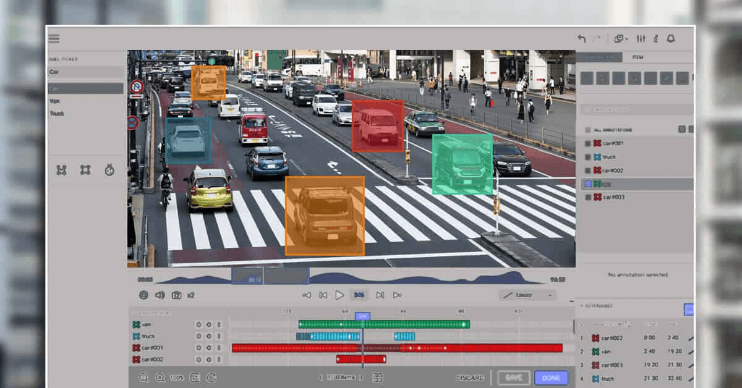Open the hamburger menu
The height and width of the screenshot is (388, 742).
[x=54, y=38]
